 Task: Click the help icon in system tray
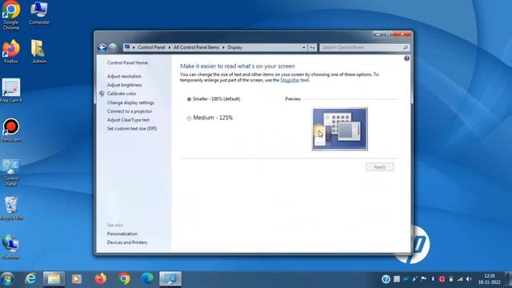coord(386,279)
